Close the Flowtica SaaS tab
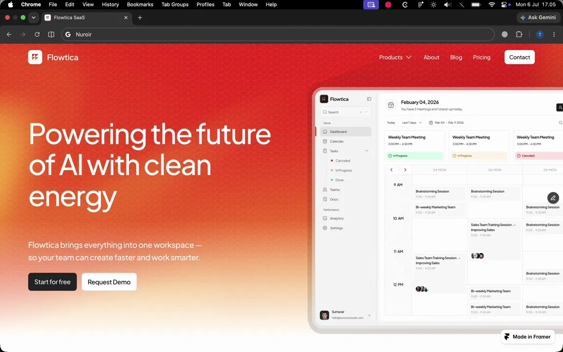 point(126,18)
